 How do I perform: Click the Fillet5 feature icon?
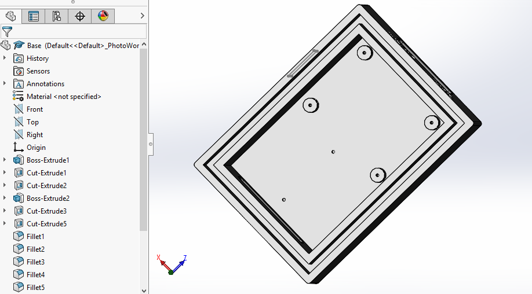19,287
